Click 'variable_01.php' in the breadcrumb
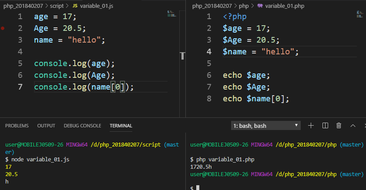This screenshot has height=190, width=366. [285, 6]
